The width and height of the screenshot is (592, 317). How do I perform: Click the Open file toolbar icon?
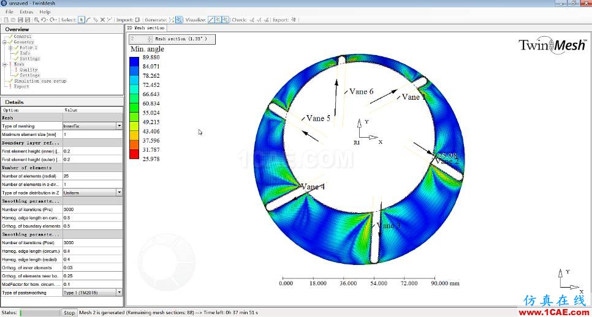pos(13,20)
